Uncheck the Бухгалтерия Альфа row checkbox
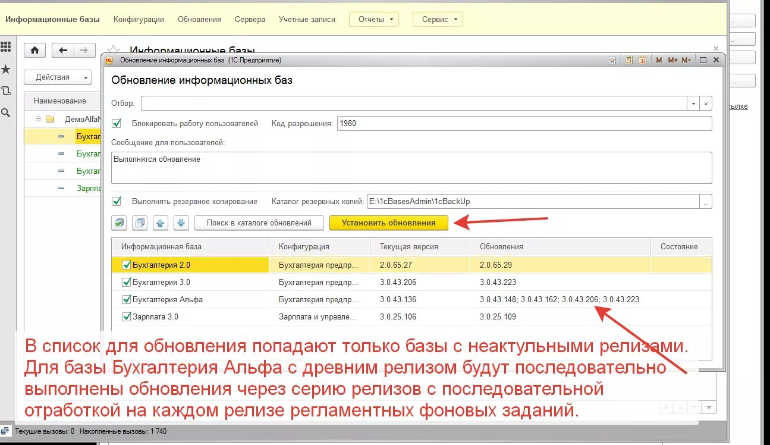 point(126,299)
